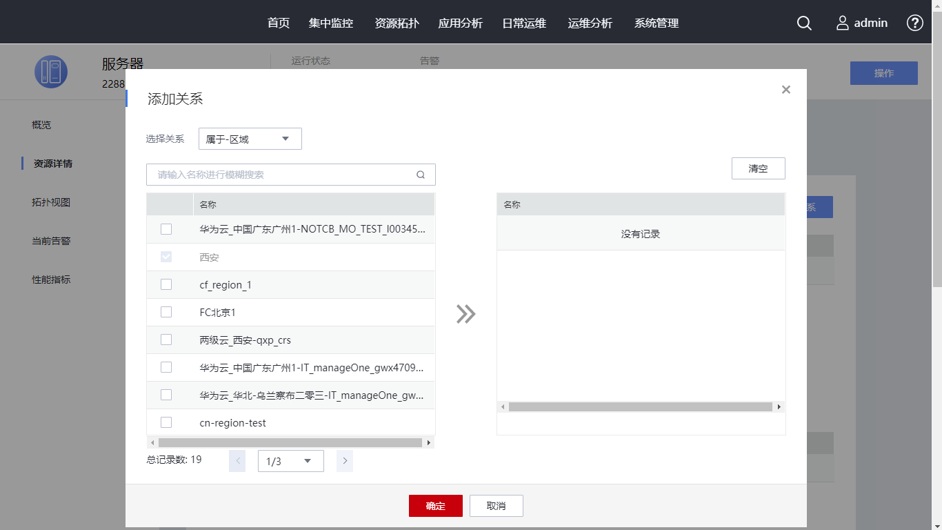Open the help question mark icon
Image resolution: width=942 pixels, height=530 pixels.
pos(914,23)
